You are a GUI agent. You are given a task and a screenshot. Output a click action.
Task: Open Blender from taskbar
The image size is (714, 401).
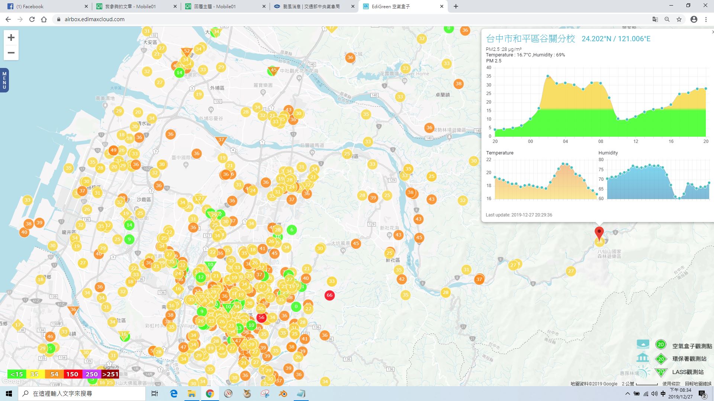tap(283, 394)
